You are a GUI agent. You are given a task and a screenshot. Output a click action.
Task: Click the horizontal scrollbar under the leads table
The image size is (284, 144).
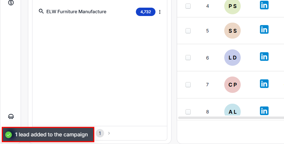231,118
